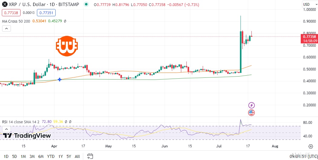Screen dimensions: 318x160
Task: Click the blue buy price 0.77351 button
Action: point(46,13)
